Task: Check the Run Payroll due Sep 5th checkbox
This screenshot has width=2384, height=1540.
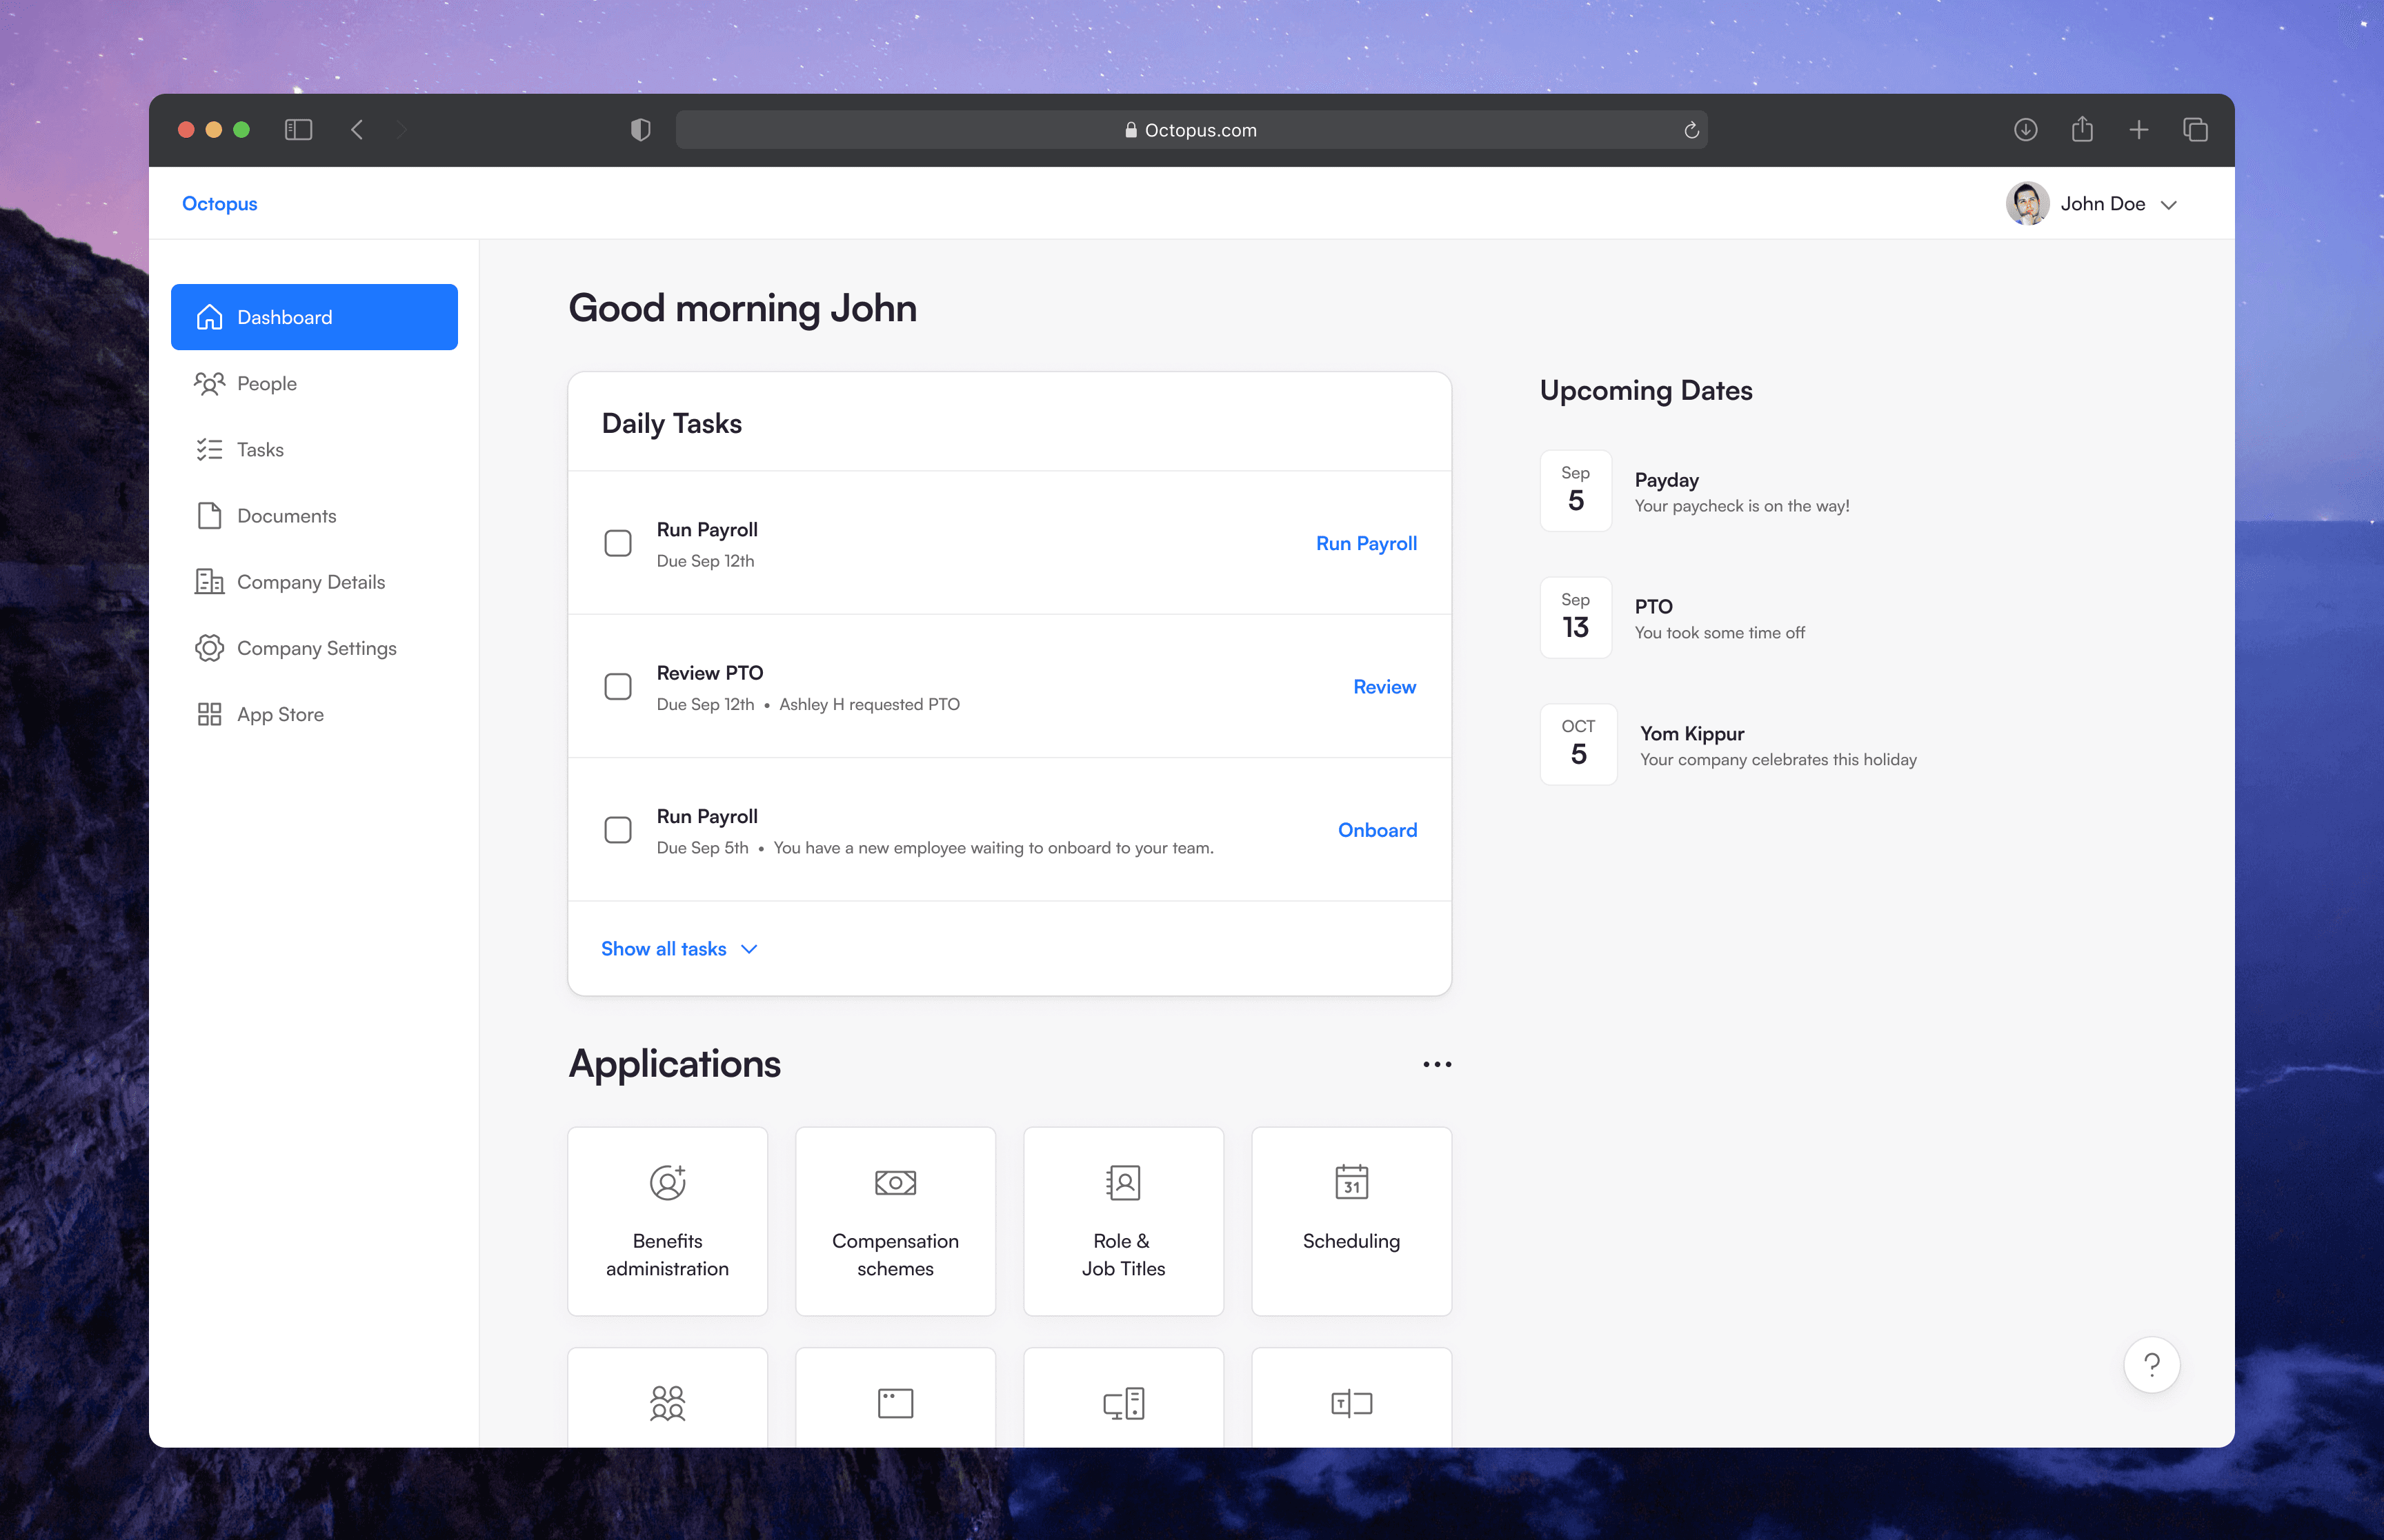Action: coord(618,830)
